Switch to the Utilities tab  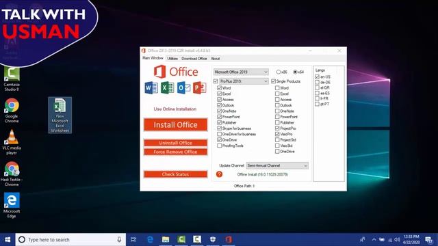[172, 59]
